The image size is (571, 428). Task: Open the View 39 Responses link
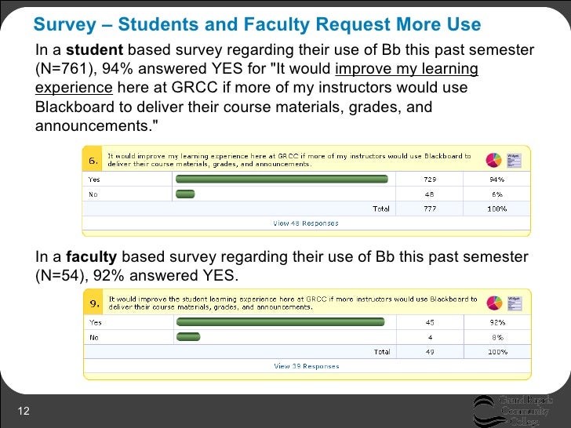(x=306, y=366)
